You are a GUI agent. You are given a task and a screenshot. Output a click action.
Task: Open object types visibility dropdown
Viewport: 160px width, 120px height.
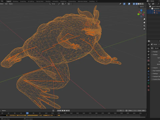pos(121,4)
